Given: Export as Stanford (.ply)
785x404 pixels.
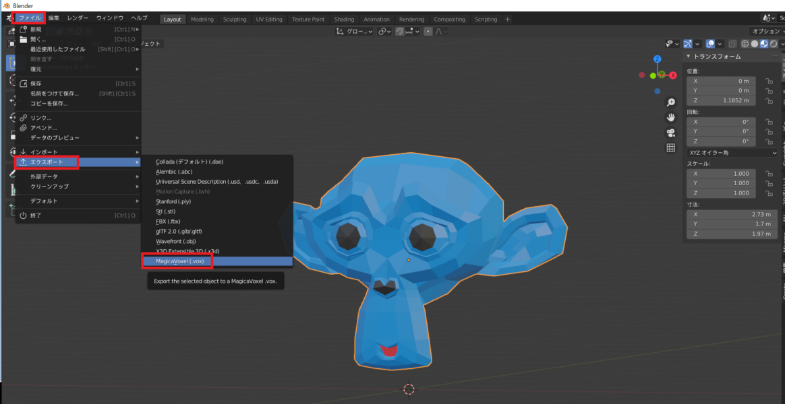Looking at the screenshot, I should pos(217,201).
